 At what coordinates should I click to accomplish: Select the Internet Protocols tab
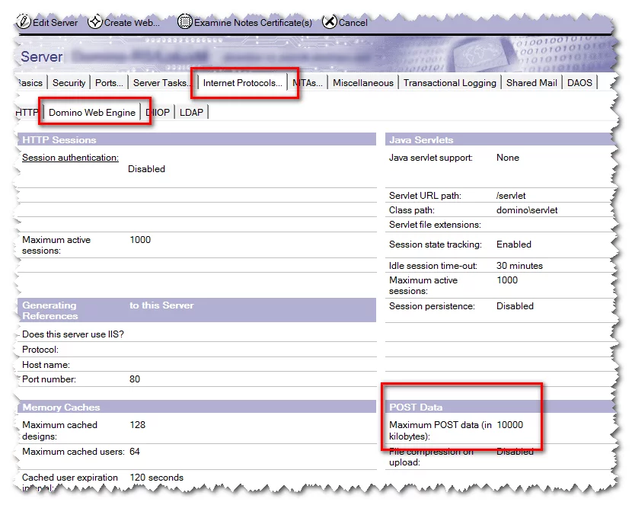click(x=243, y=83)
